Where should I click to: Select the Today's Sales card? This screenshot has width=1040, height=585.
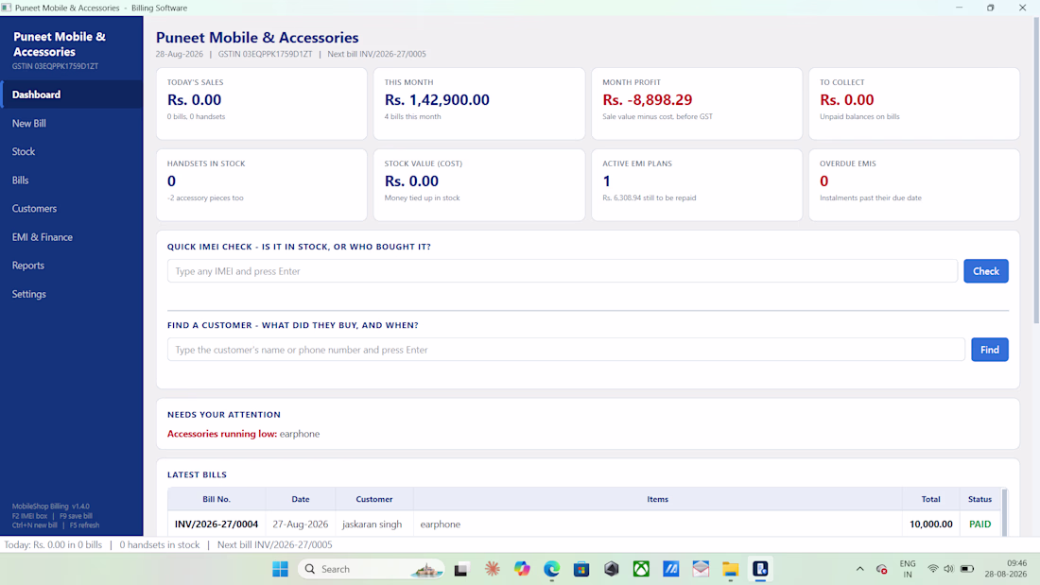click(x=261, y=103)
